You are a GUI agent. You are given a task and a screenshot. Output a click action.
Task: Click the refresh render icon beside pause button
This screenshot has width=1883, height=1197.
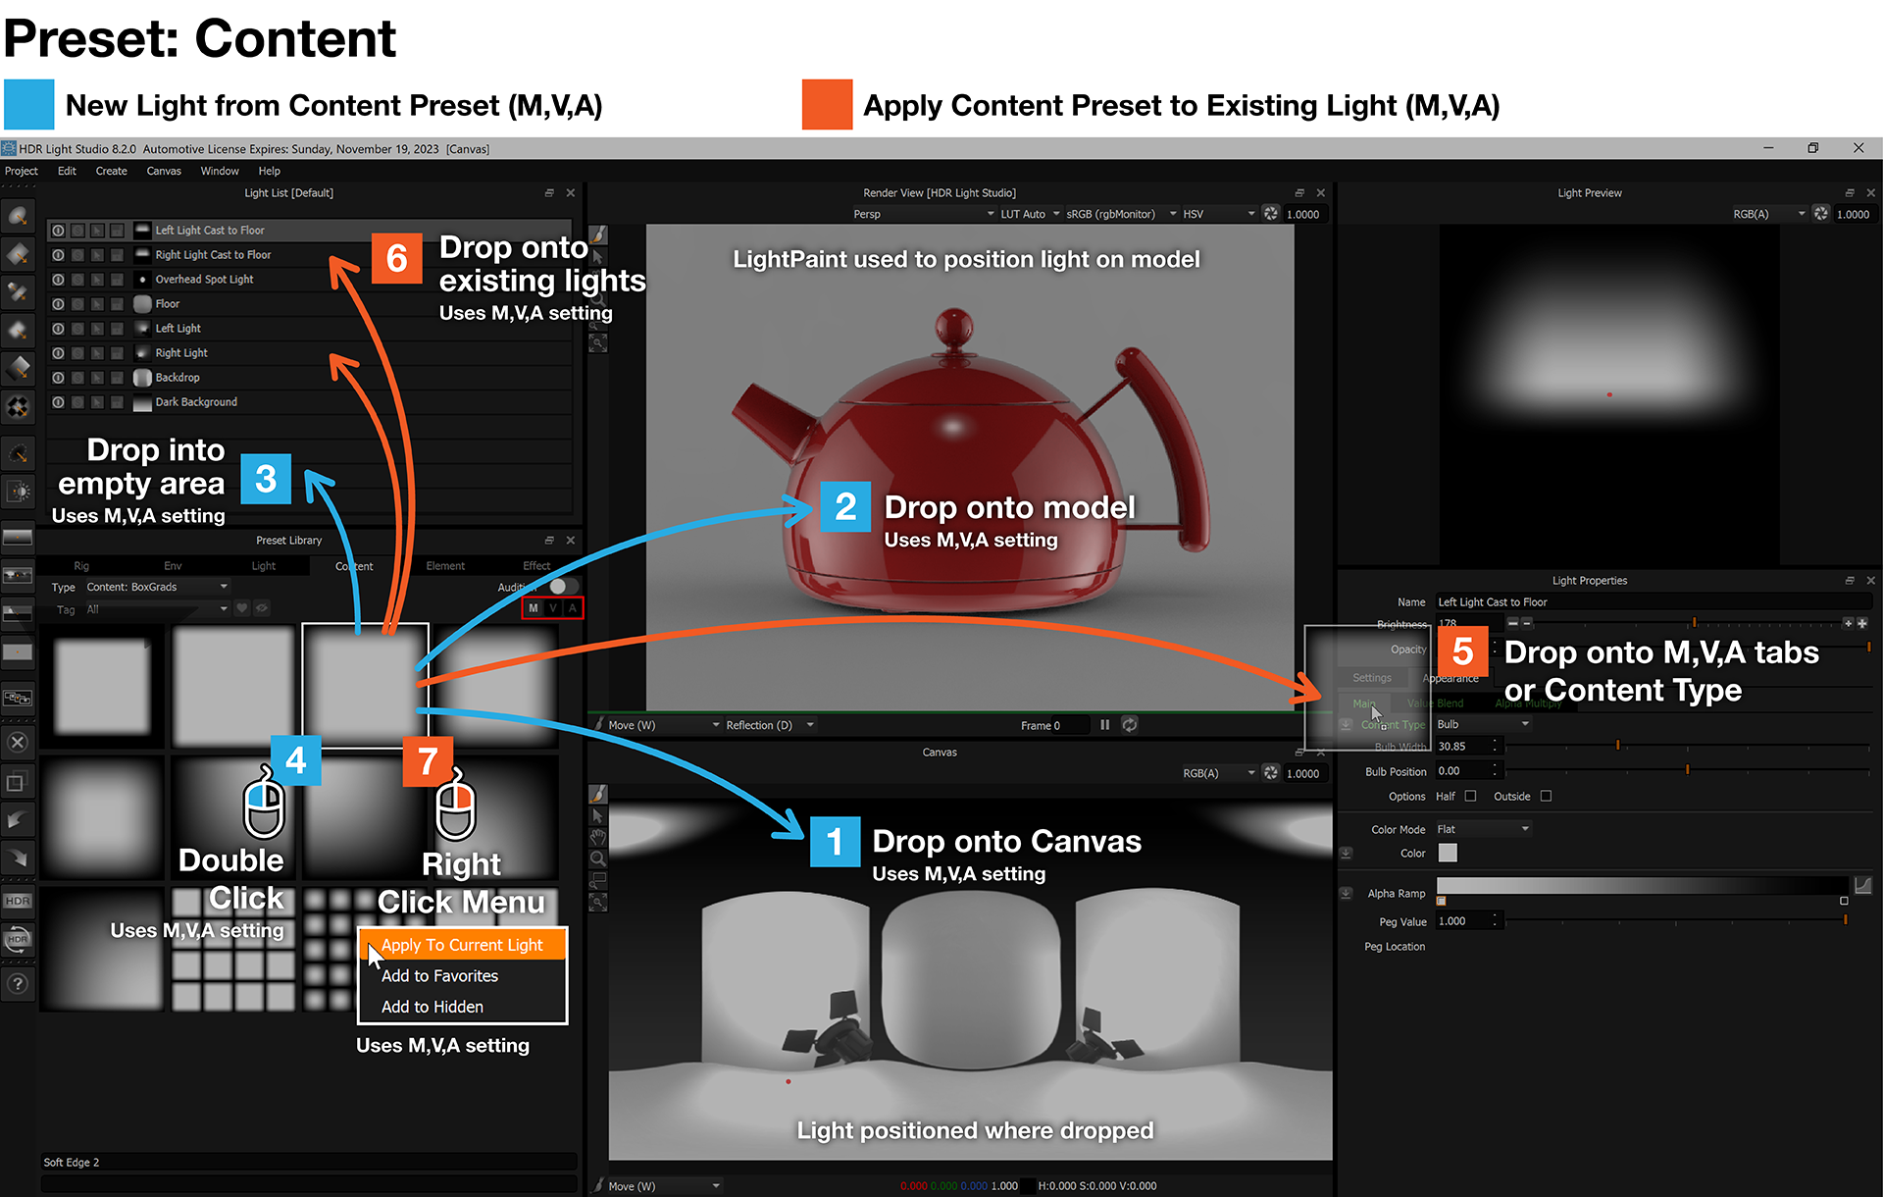click(x=1130, y=725)
